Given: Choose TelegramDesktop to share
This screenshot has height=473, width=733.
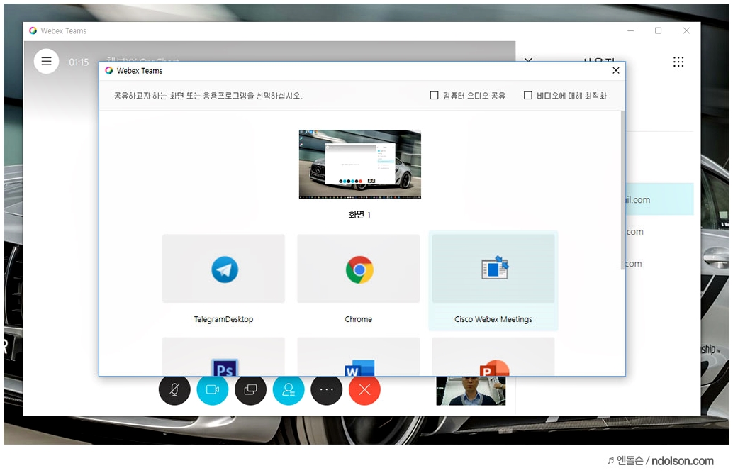Looking at the screenshot, I should click(223, 269).
